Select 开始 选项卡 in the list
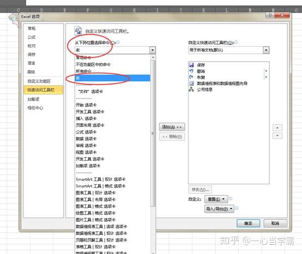 112,105
